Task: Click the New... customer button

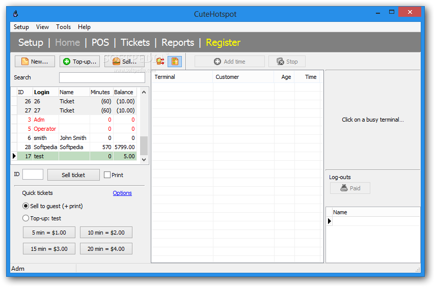Action: 35,62
